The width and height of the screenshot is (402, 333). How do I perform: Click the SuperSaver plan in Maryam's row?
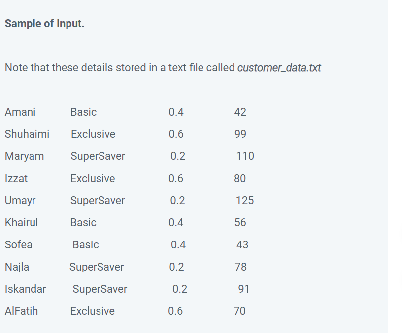click(x=98, y=156)
